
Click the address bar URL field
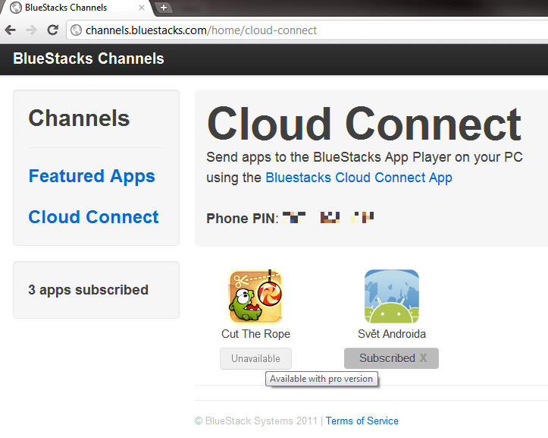(x=308, y=30)
